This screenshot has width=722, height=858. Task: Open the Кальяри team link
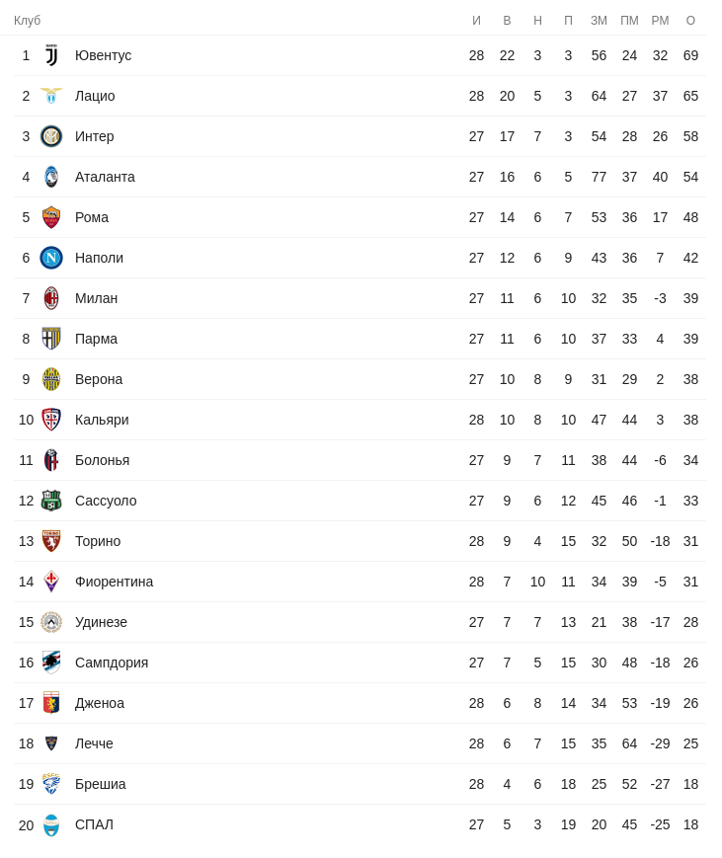point(102,420)
